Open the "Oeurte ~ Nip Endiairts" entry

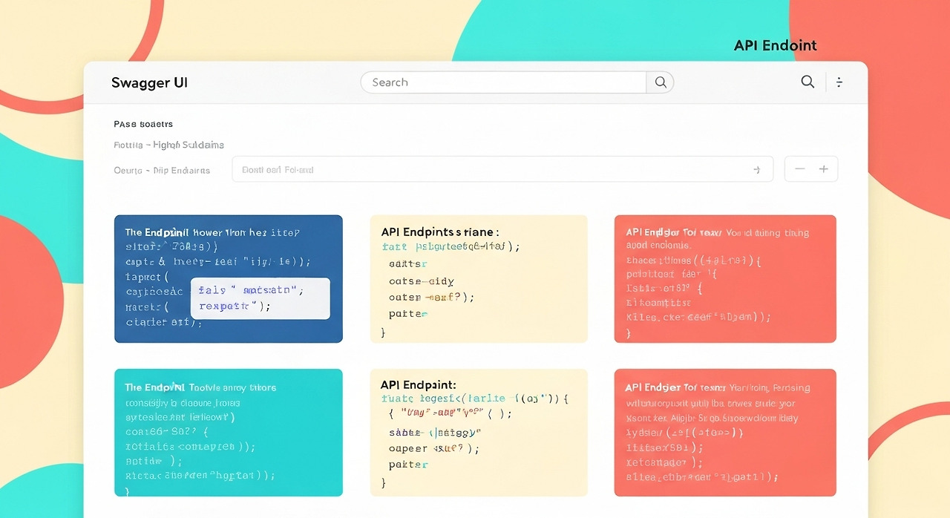pos(162,170)
